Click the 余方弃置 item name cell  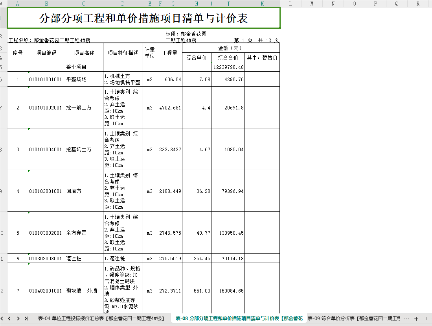coord(84,233)
